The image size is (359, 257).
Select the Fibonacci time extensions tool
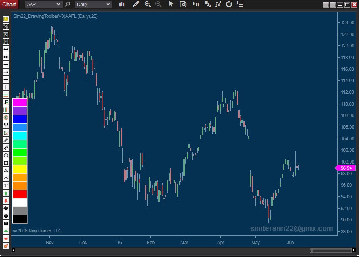6,110
